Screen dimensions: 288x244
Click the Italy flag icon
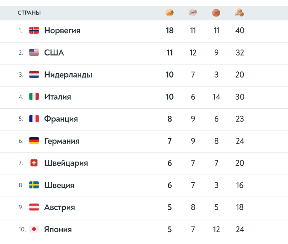34,96
